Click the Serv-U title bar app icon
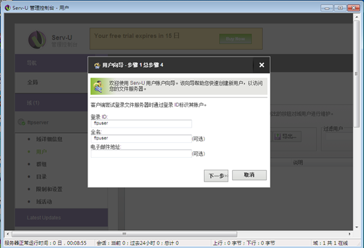Viewport: 364px width, 248px height. [x=8, y=8]
